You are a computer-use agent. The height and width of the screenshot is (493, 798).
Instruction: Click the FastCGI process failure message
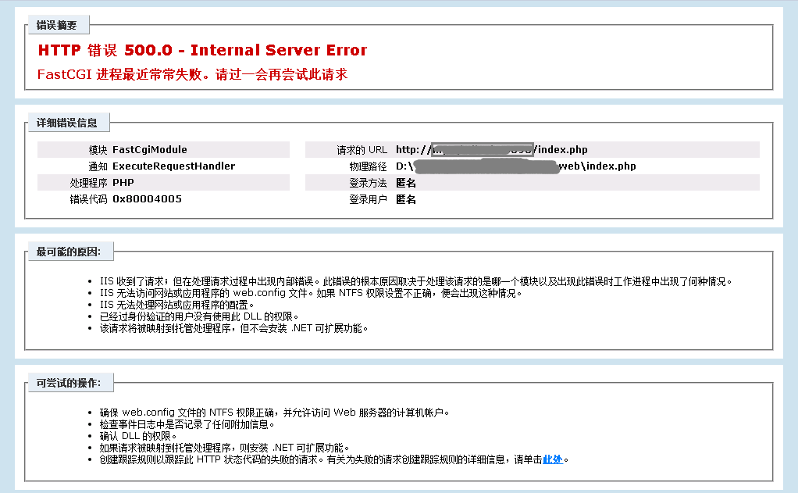[192, 74]
